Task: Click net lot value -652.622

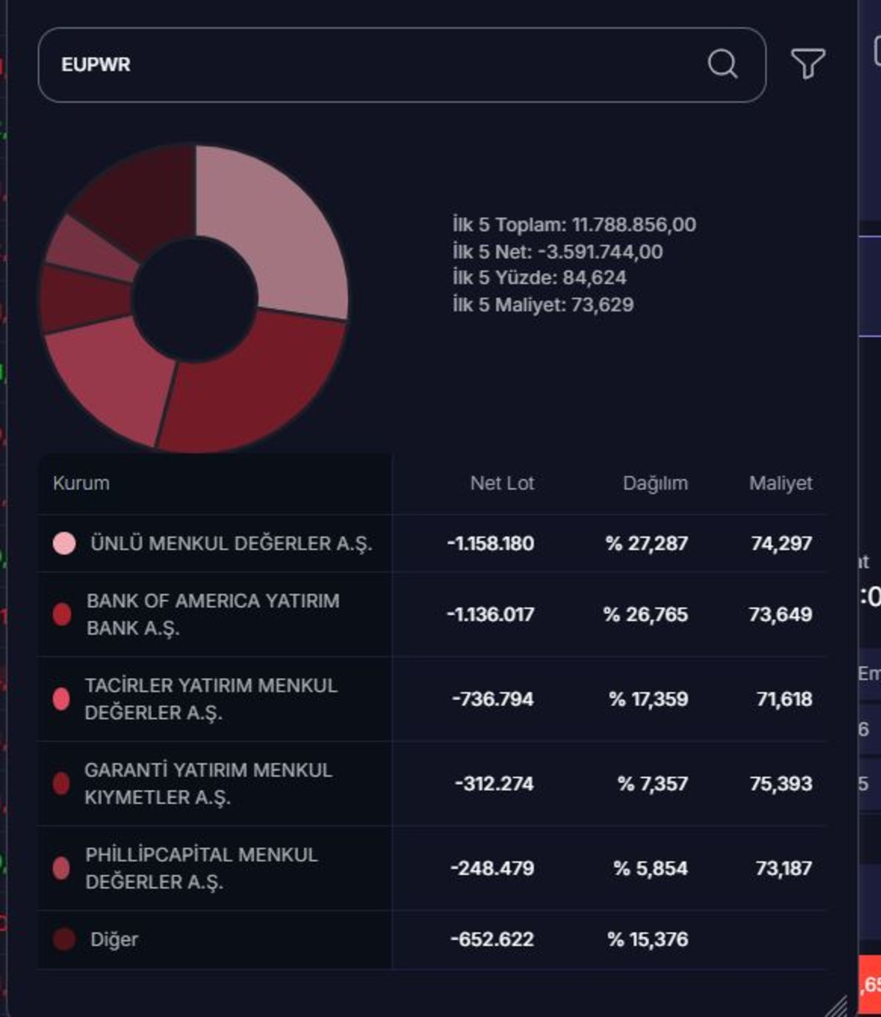Action: click(492, 939)
